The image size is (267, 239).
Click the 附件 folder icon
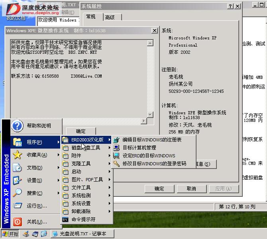point(65,156)
